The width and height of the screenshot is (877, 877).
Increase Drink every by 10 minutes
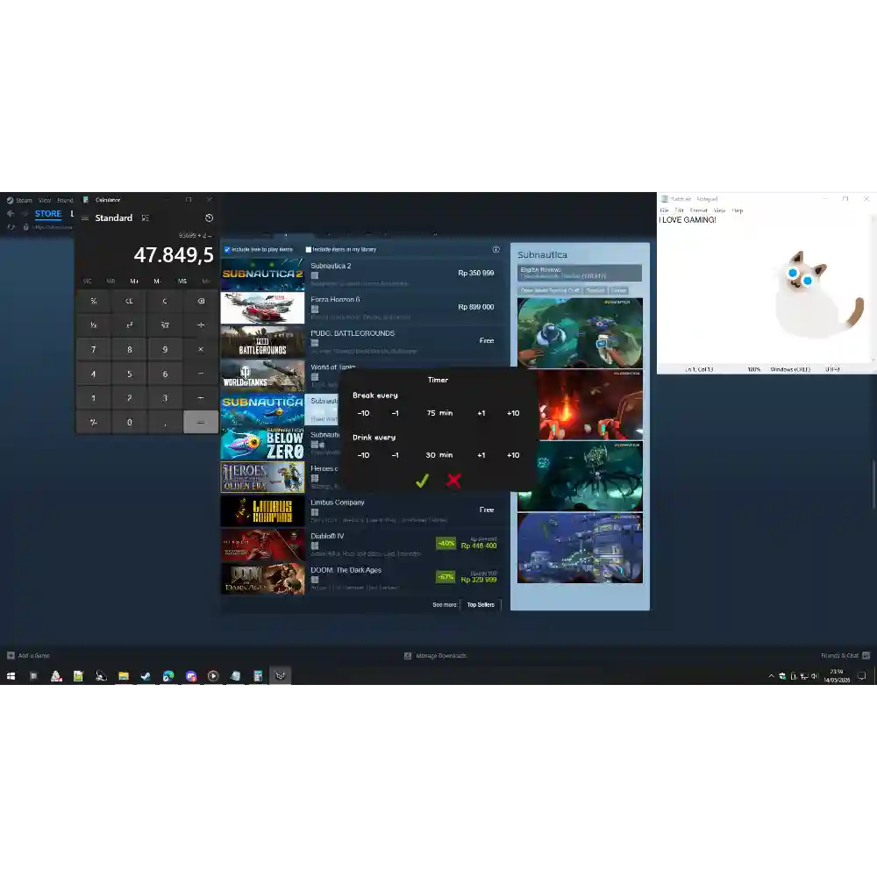click(513, 455)
